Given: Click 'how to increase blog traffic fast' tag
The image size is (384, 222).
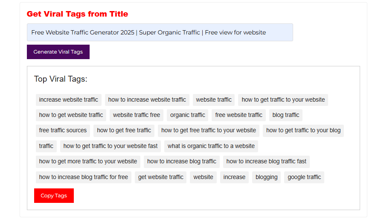Looking at the screenshot, I should (266, 162).
